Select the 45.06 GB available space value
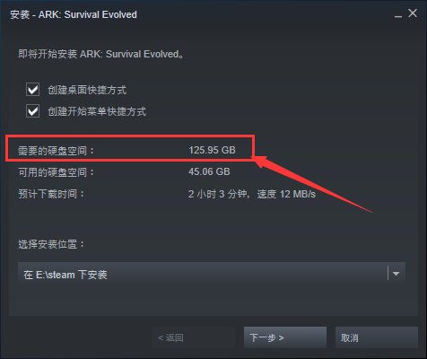This screenshot has height=359, width=427. pyautogui.click(x=209, y=171)
